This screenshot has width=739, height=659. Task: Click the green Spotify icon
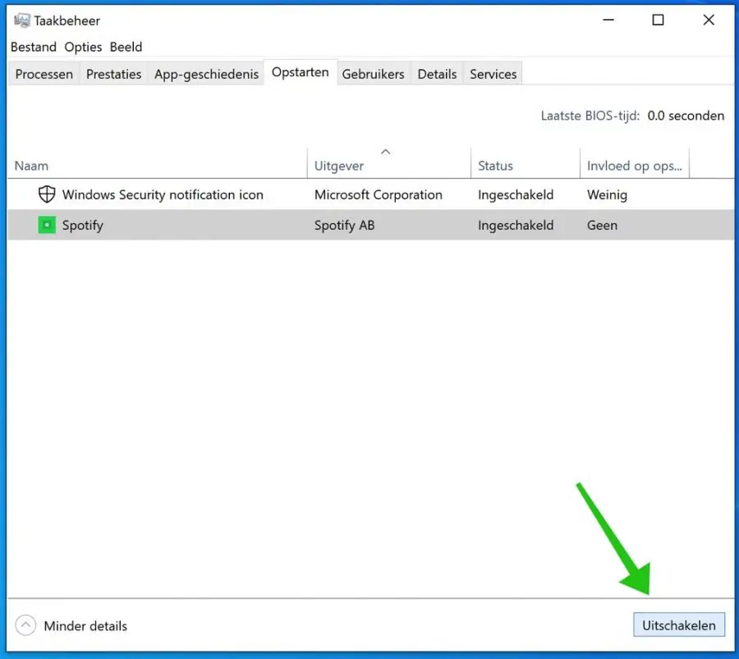pos(47,225)
